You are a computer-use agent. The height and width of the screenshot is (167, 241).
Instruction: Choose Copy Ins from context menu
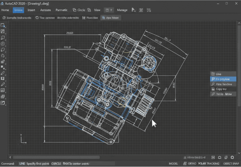(x=223, y=89)
